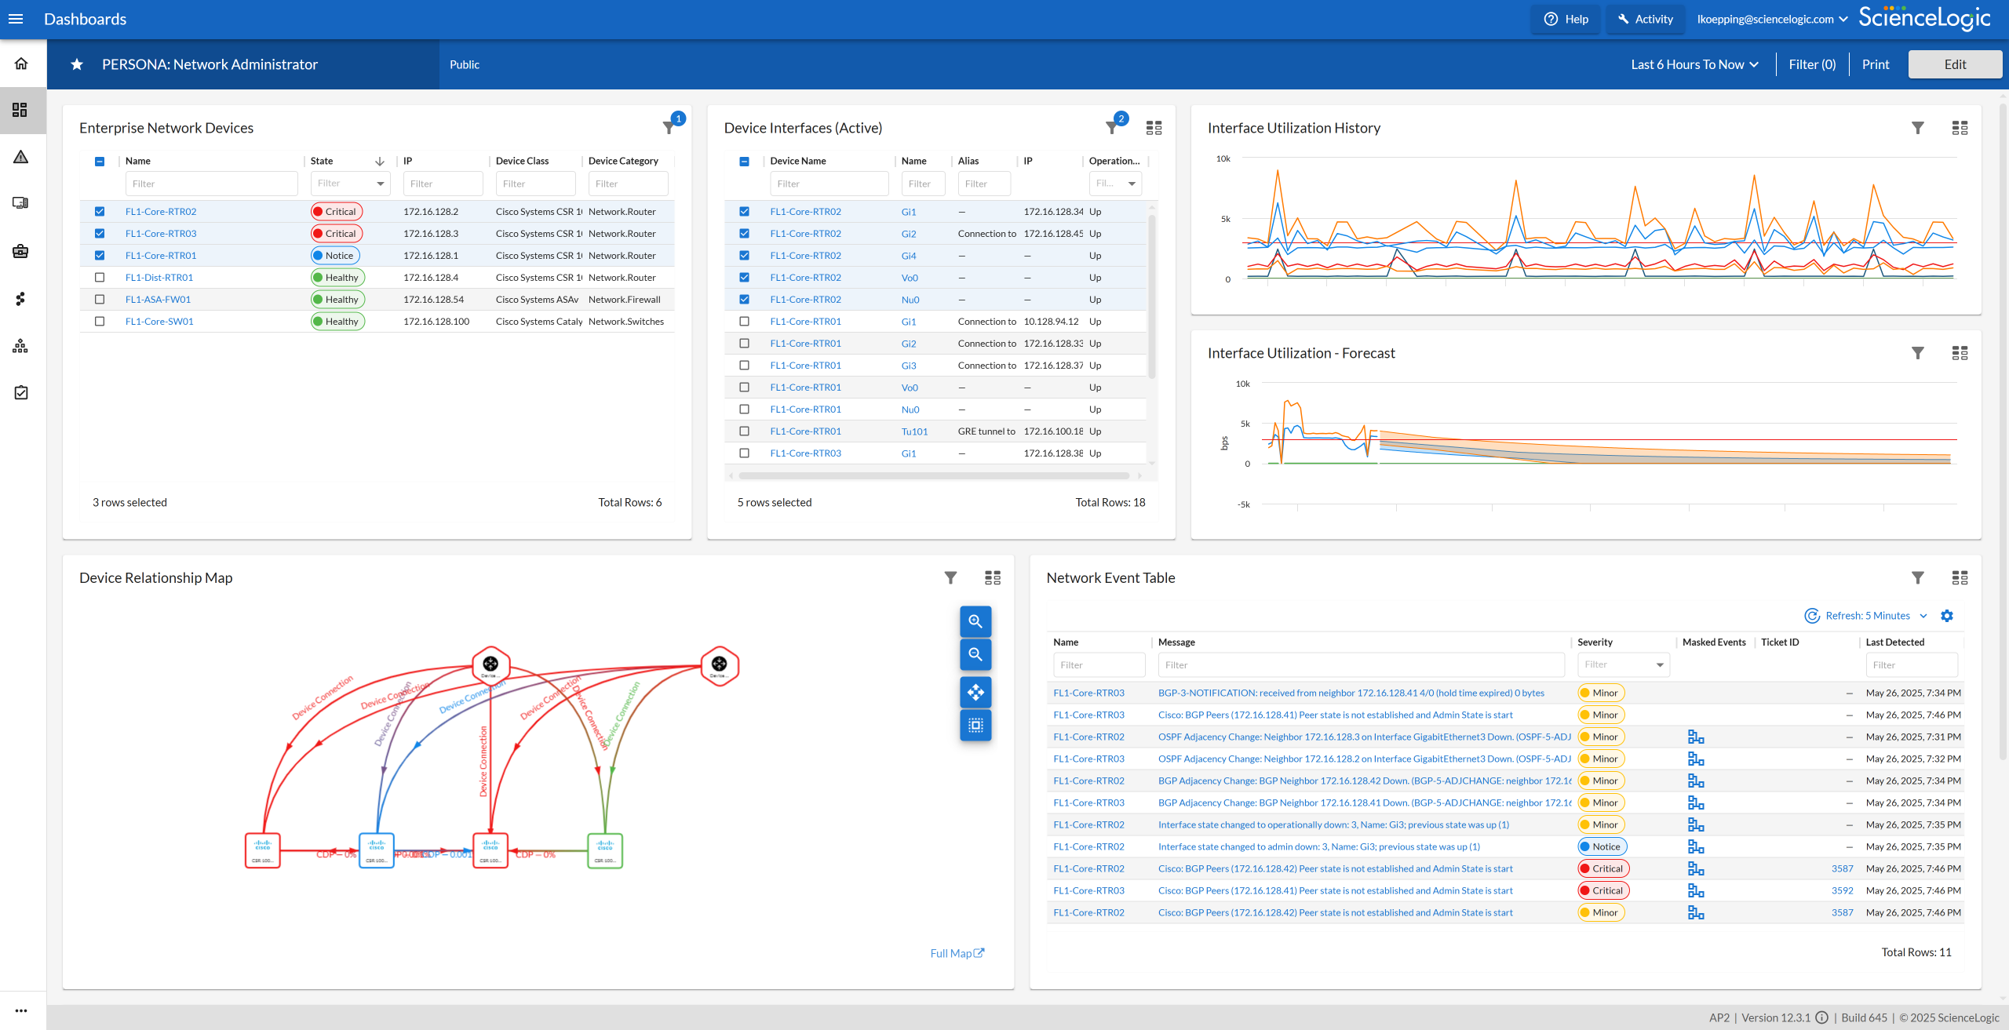The height and width of the screenshot is (1030, 2009).
Task: Open the Help menu
Action: (x=1566, y=19)
